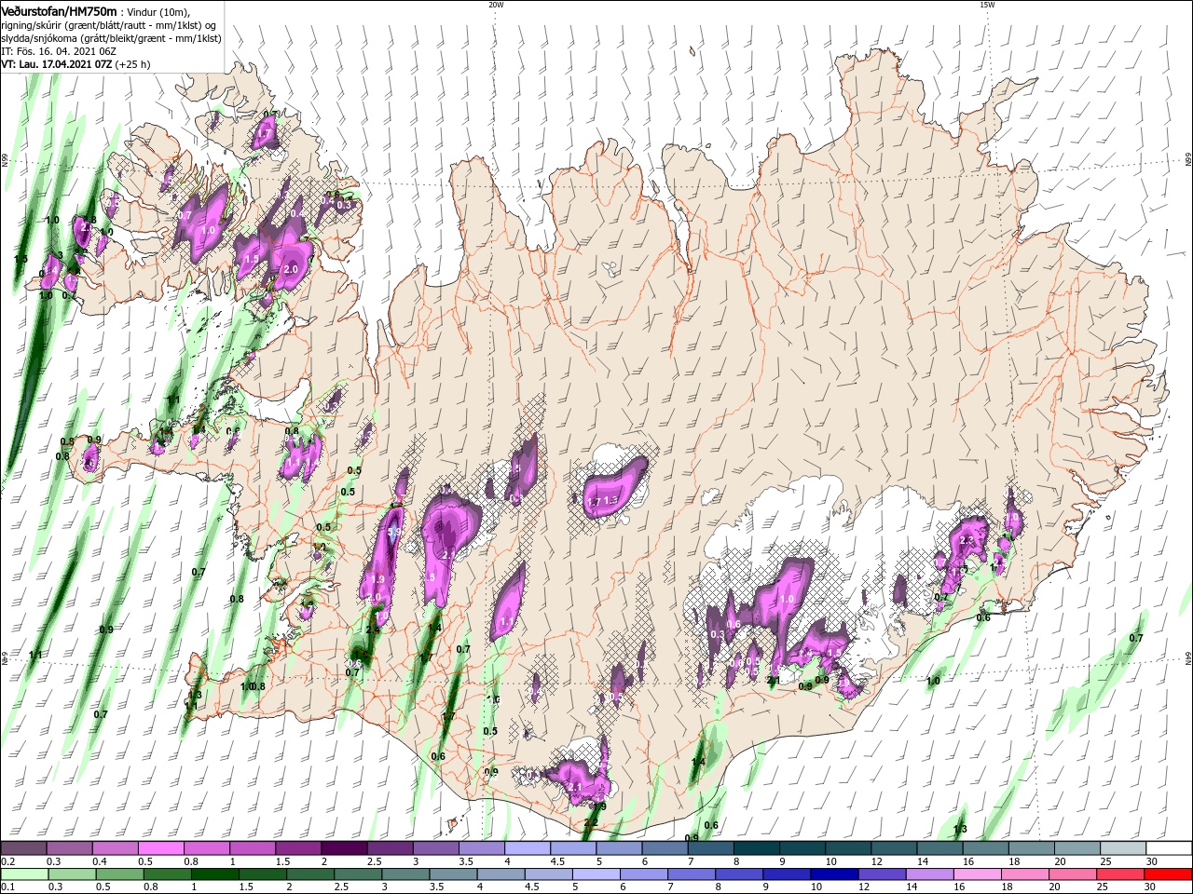Click the '0.2' value label in the snow legend

pyautogui.click(x=7, y=861)
